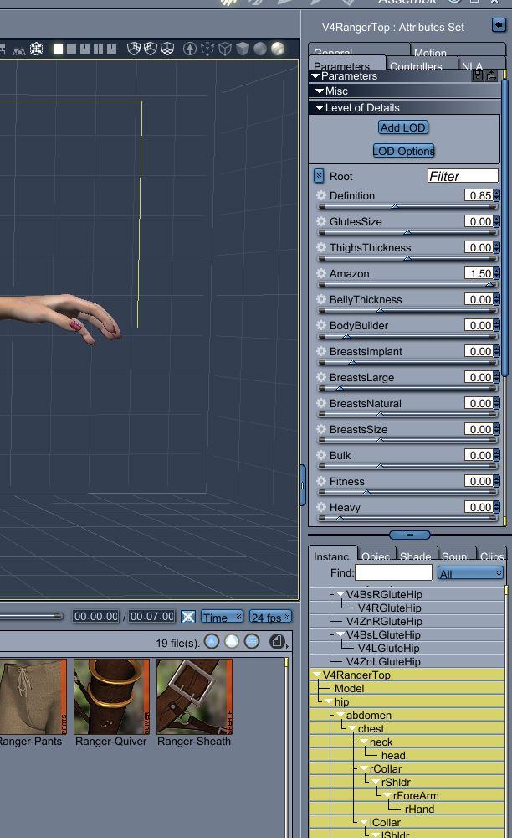Click the Definition slider handle
The height and width of the screenshot is (838, 512).
(395, 206)
